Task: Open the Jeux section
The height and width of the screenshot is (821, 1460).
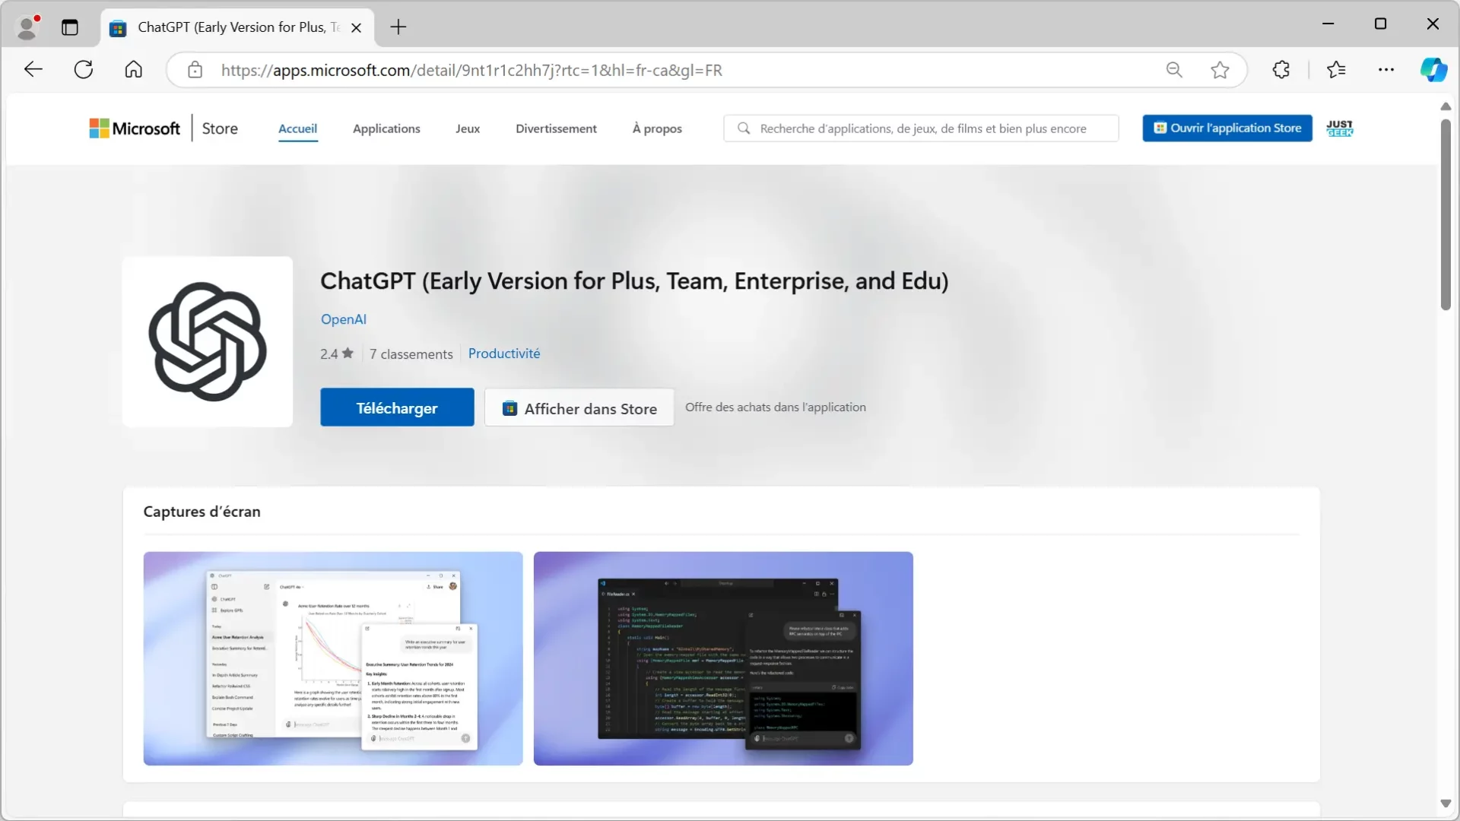Action: pyautogui.click(x=468, y=128)
